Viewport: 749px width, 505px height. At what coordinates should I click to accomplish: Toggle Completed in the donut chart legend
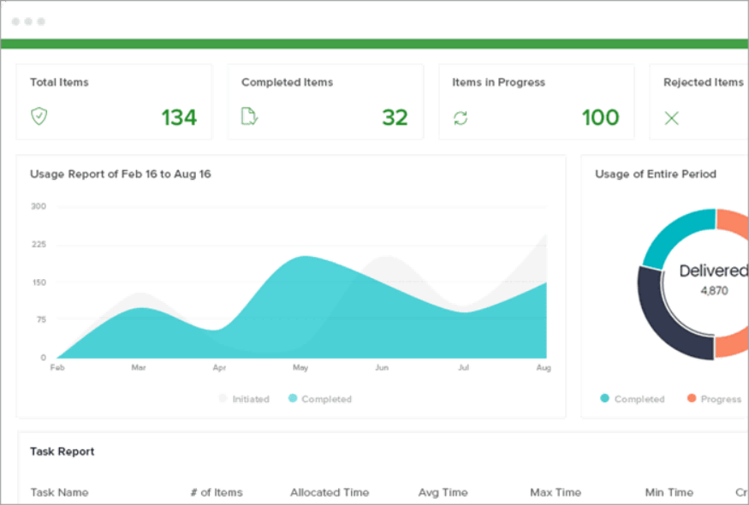coord(633,399)
